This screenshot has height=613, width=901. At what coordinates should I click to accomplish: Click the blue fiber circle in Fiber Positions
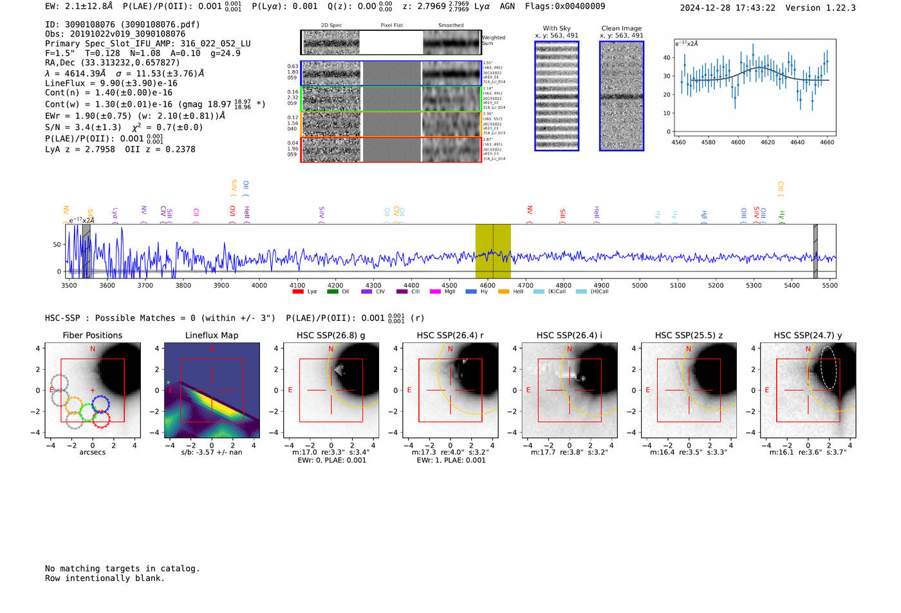click(x=100, y=405)
